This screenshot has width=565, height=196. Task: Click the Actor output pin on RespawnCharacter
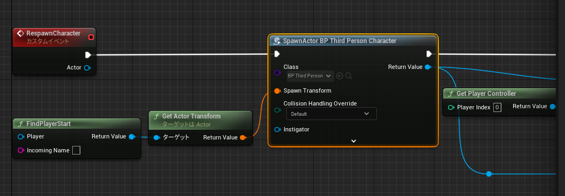(87, 68)
